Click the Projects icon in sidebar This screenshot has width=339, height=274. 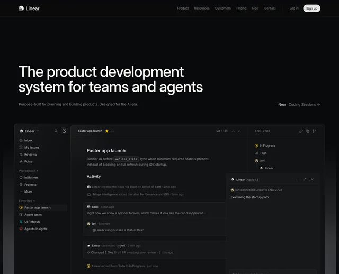coord(21,185)
